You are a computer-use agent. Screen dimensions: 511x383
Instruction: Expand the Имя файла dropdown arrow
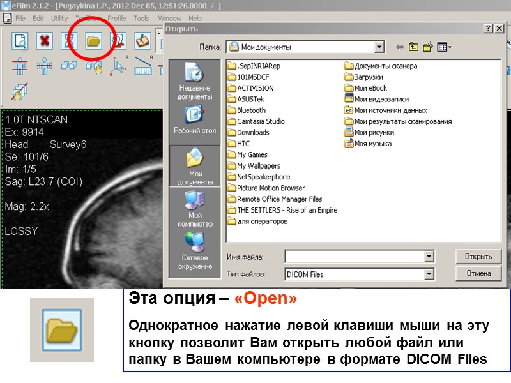click(x=429, y=257)
